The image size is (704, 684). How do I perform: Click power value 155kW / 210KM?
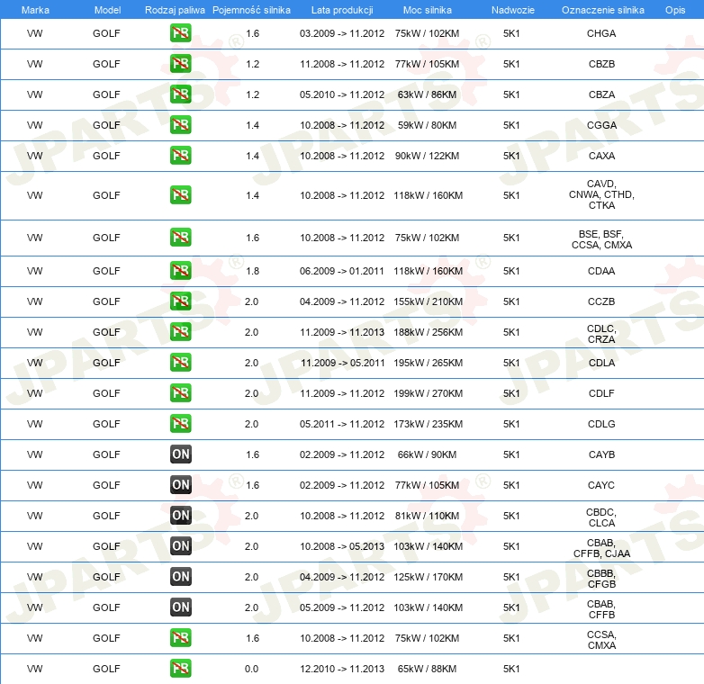[428, 301]
